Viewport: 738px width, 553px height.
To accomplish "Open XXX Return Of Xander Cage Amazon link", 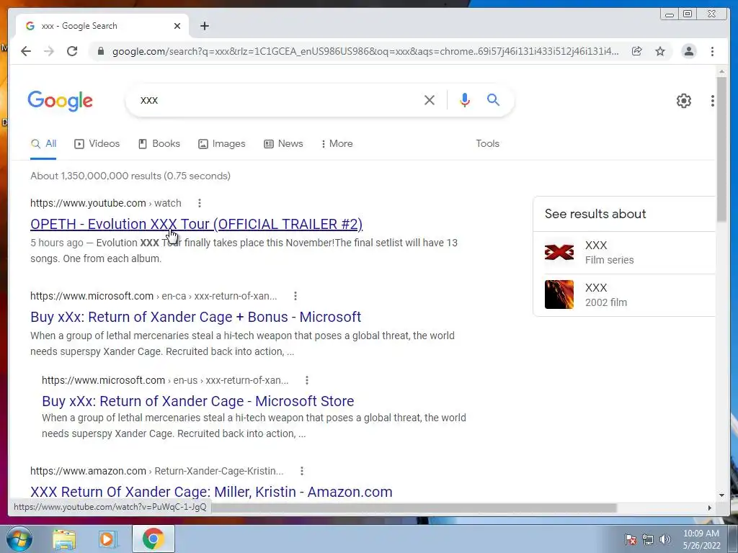I will tap(211, 492).
